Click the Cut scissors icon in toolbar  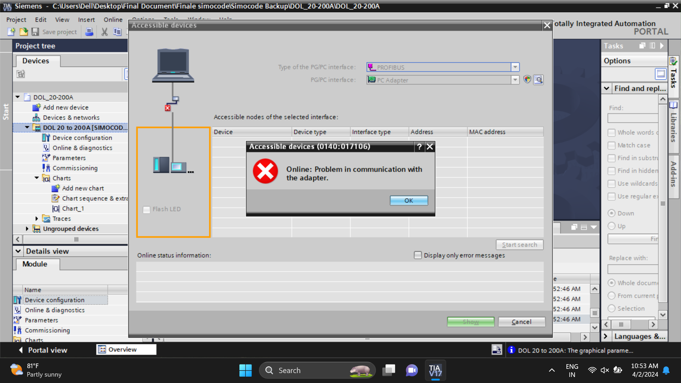point(104,32)
